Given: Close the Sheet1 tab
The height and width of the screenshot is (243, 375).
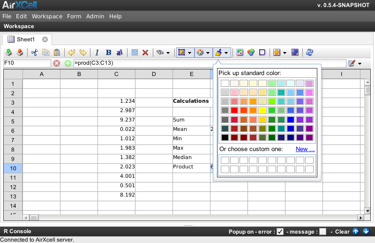Looking at the screenshot, I should click(45, 39).
